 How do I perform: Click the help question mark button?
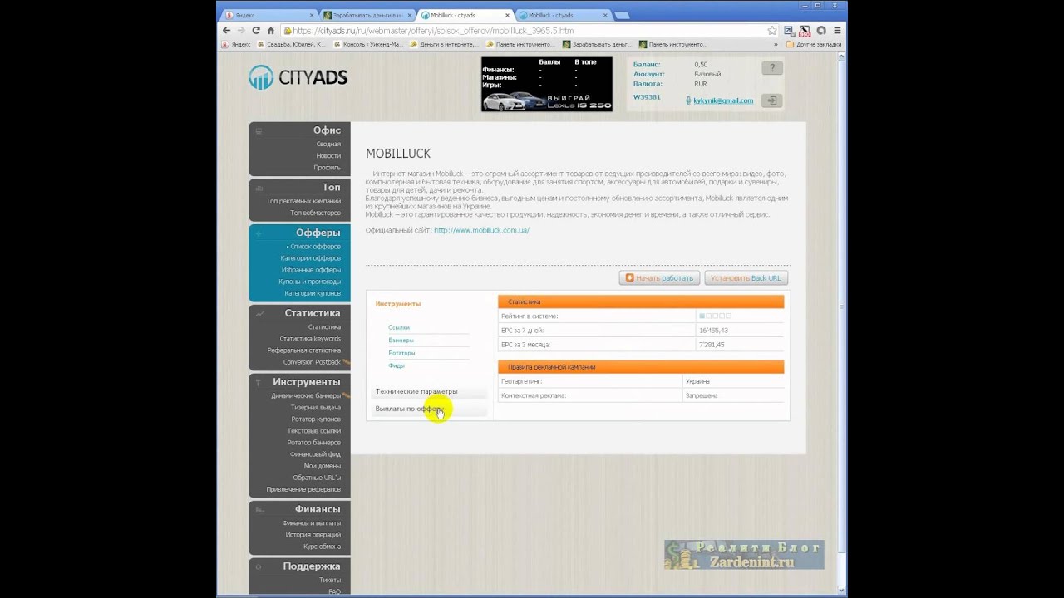pos(772,68)
